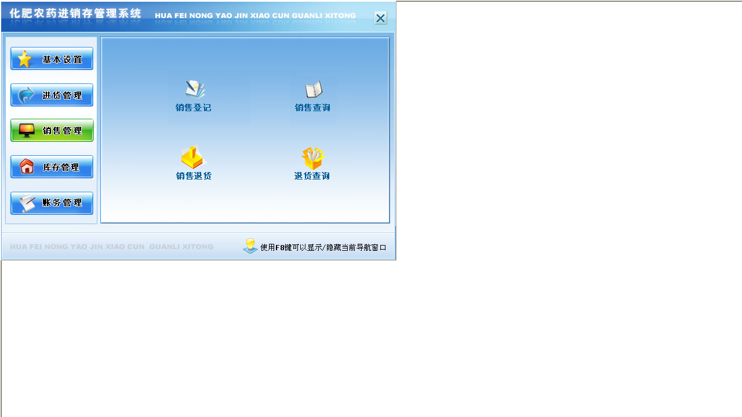Open the 销售登记 sales registration icon
The width and height of the screenshot is (742, 417).
[x=194, y=89]
